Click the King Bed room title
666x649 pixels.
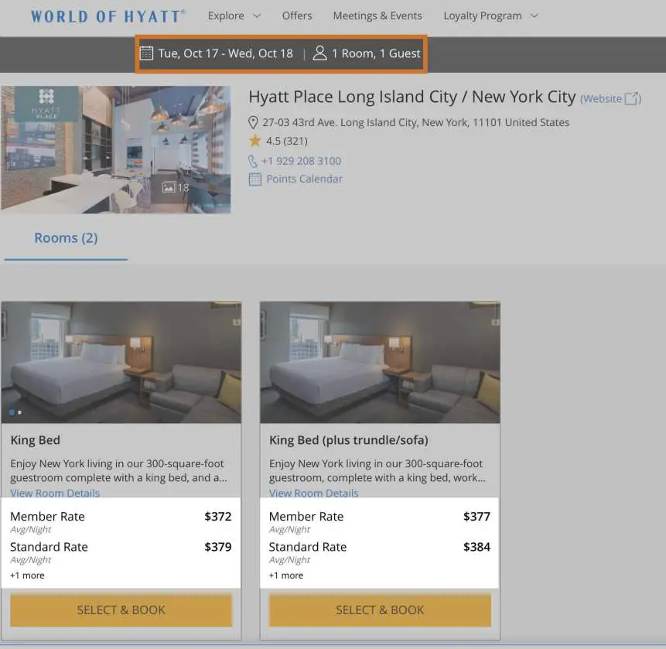(36, 440)
